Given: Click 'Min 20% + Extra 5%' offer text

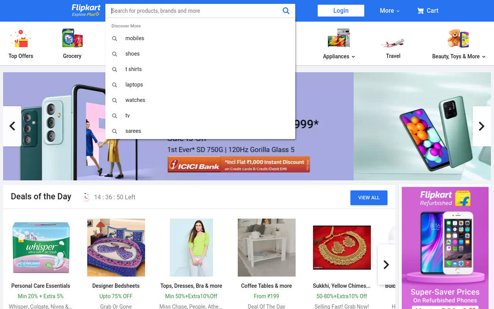Looking at the screenshot, I should pyautogui.click(x=41, y=296).
